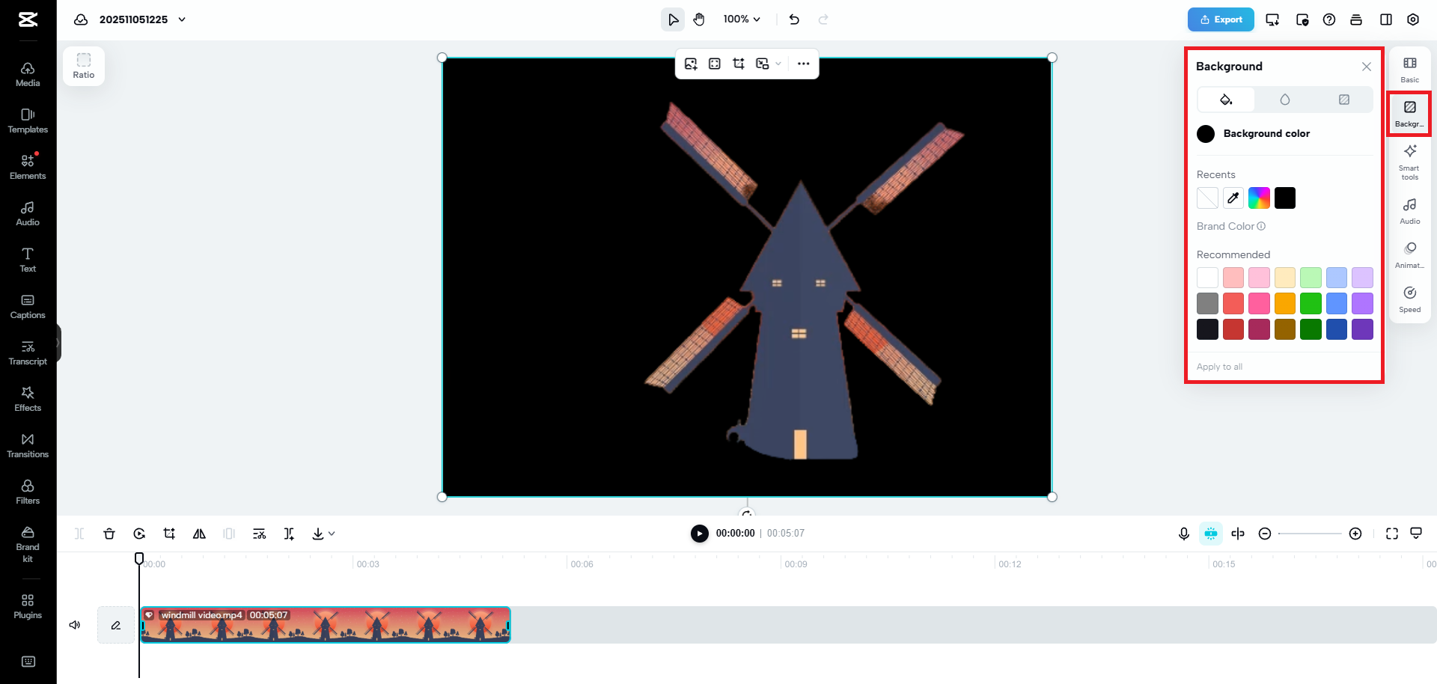Open the Transitions library
1437x684 pixels.
point(28,445)
